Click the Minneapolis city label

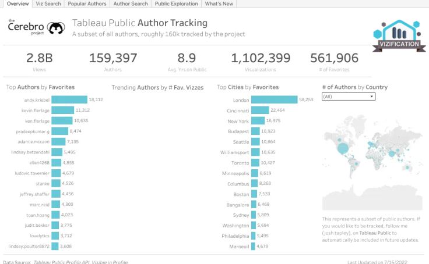click(235, 173)
